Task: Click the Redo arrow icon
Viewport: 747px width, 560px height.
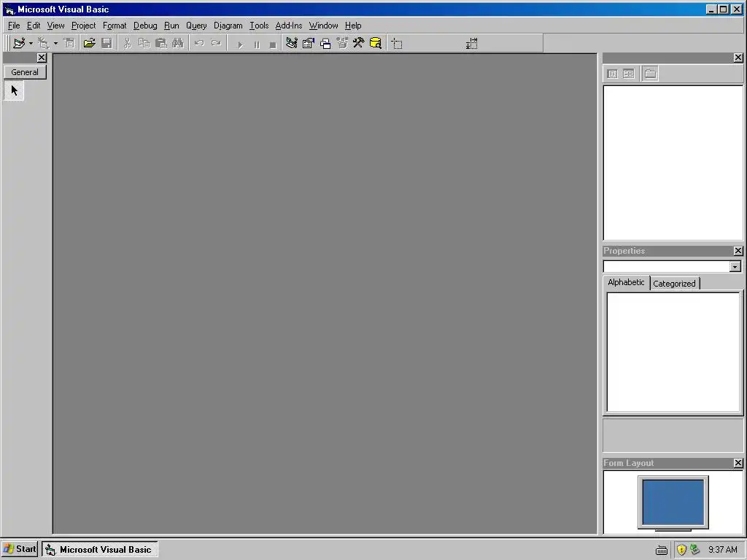Action: (216, 43)
